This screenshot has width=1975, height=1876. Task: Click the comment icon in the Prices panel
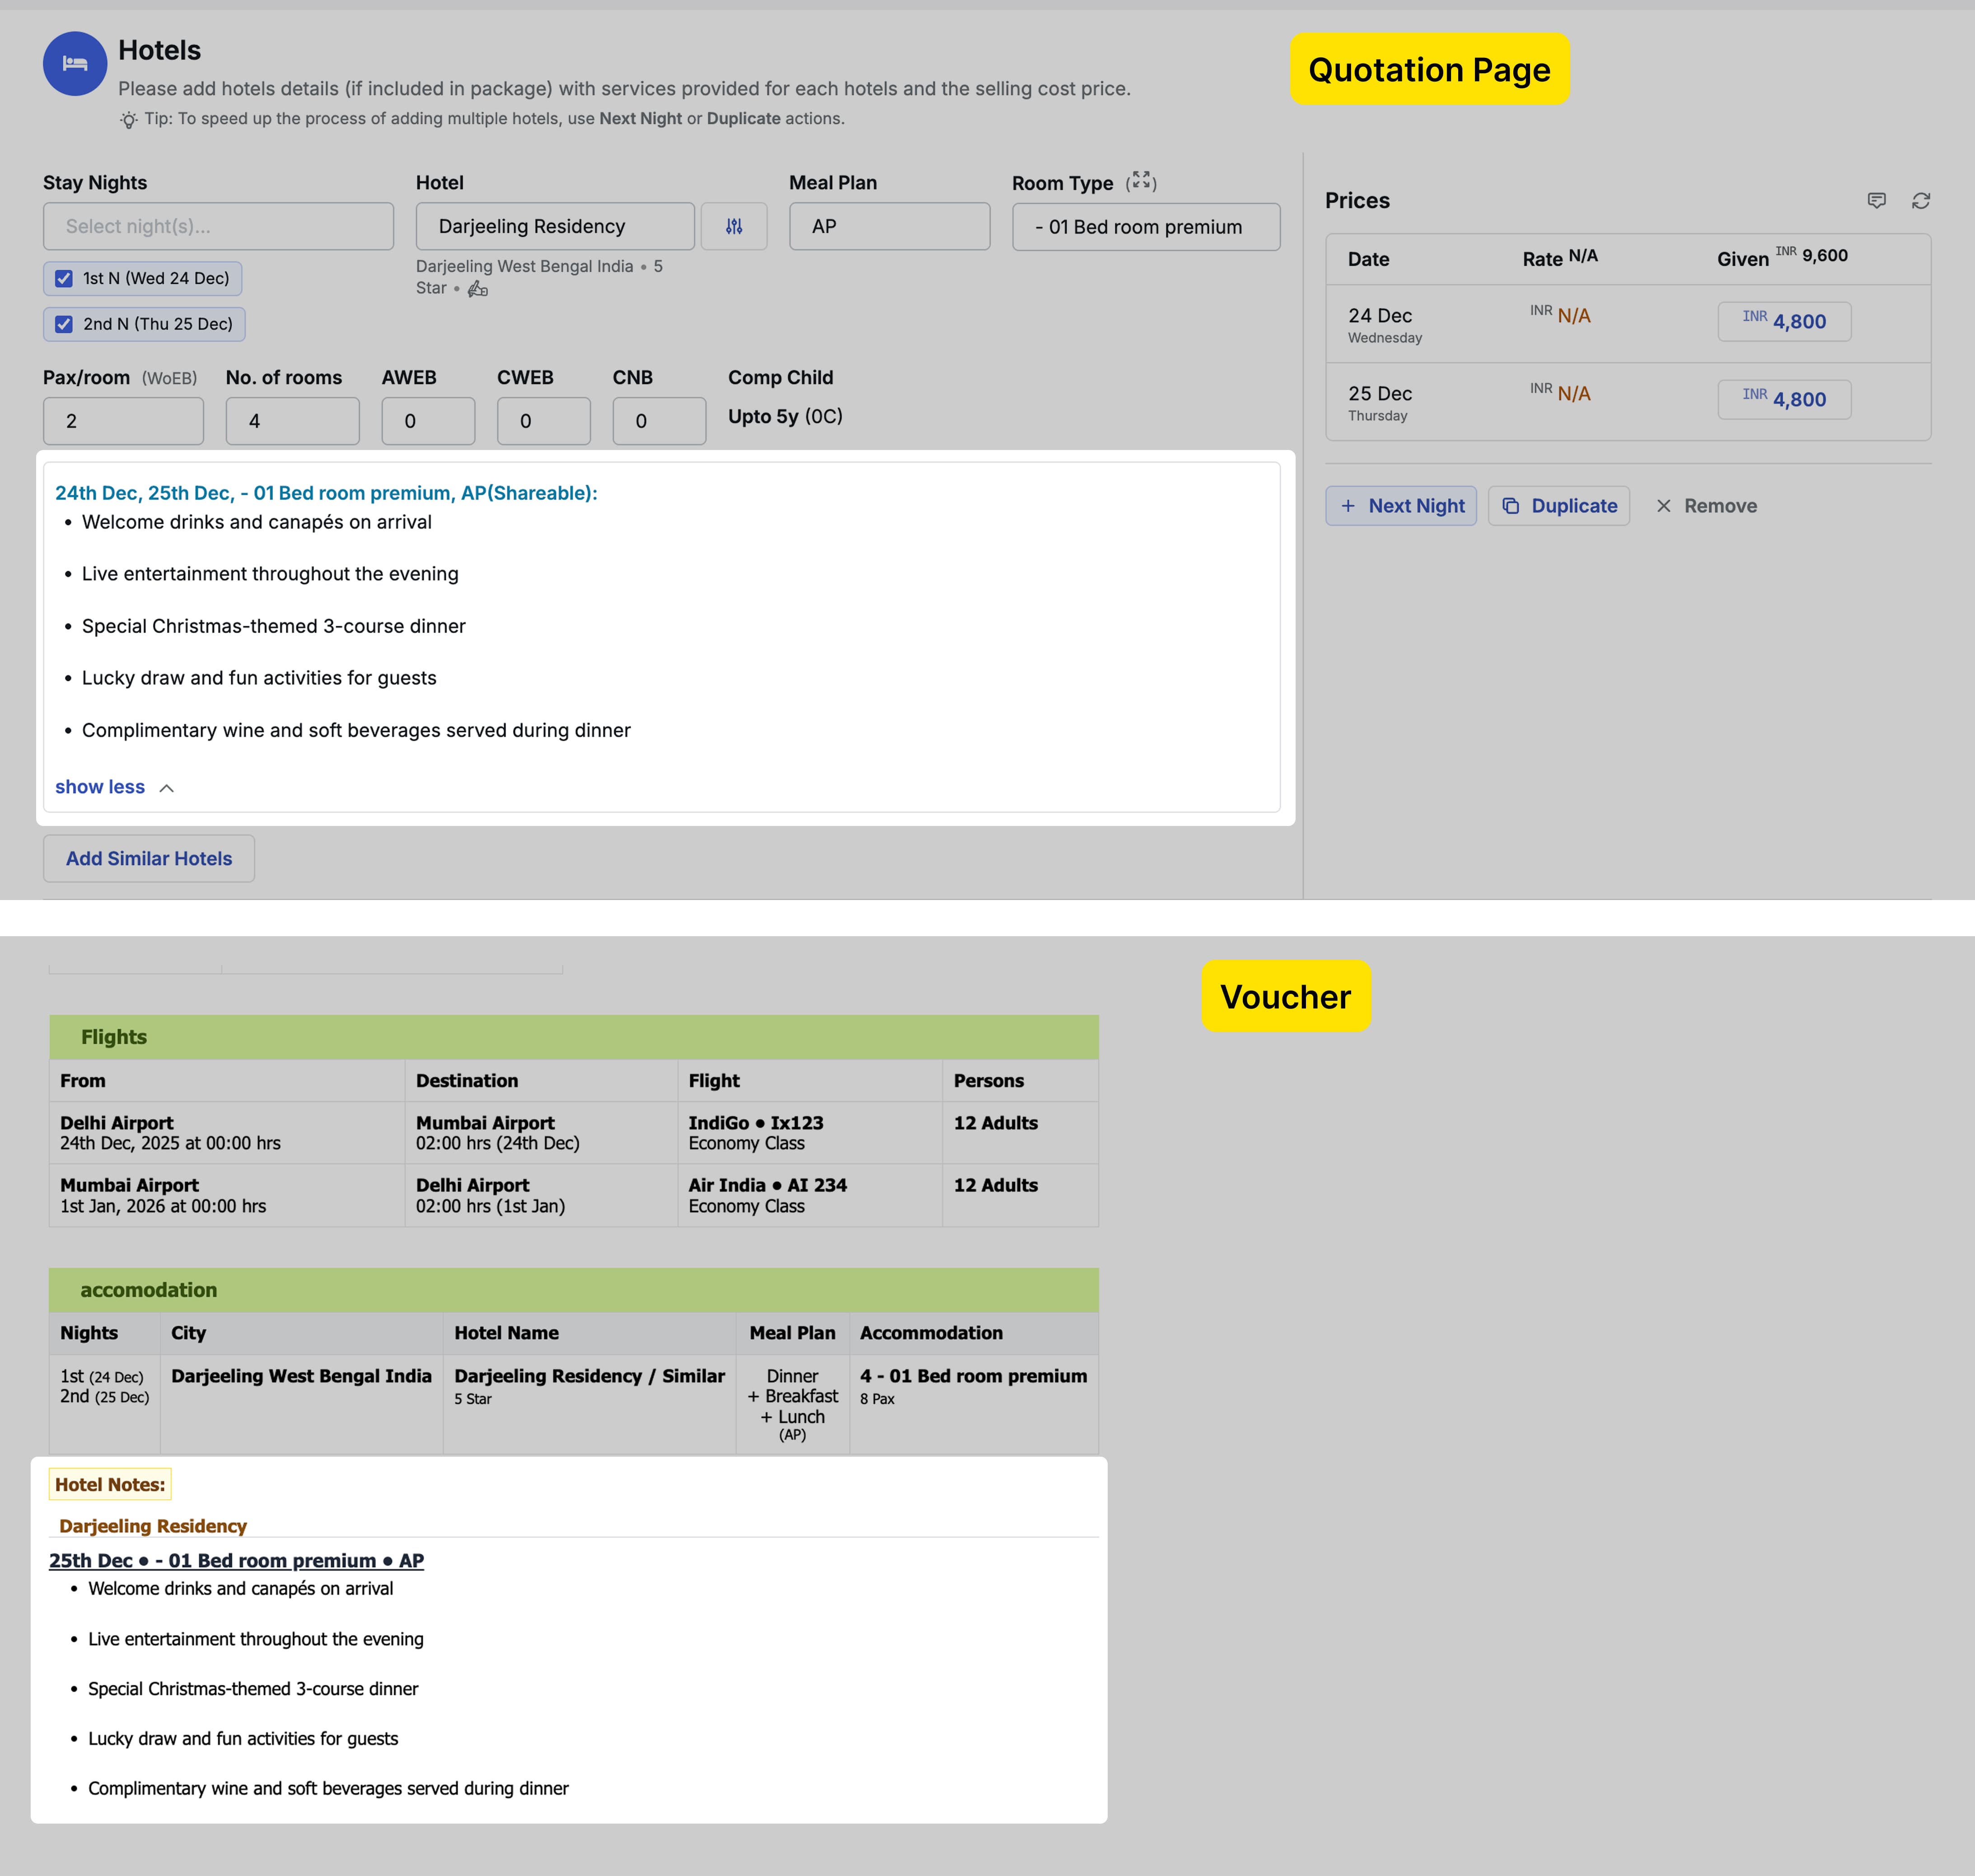[1877, 201]
